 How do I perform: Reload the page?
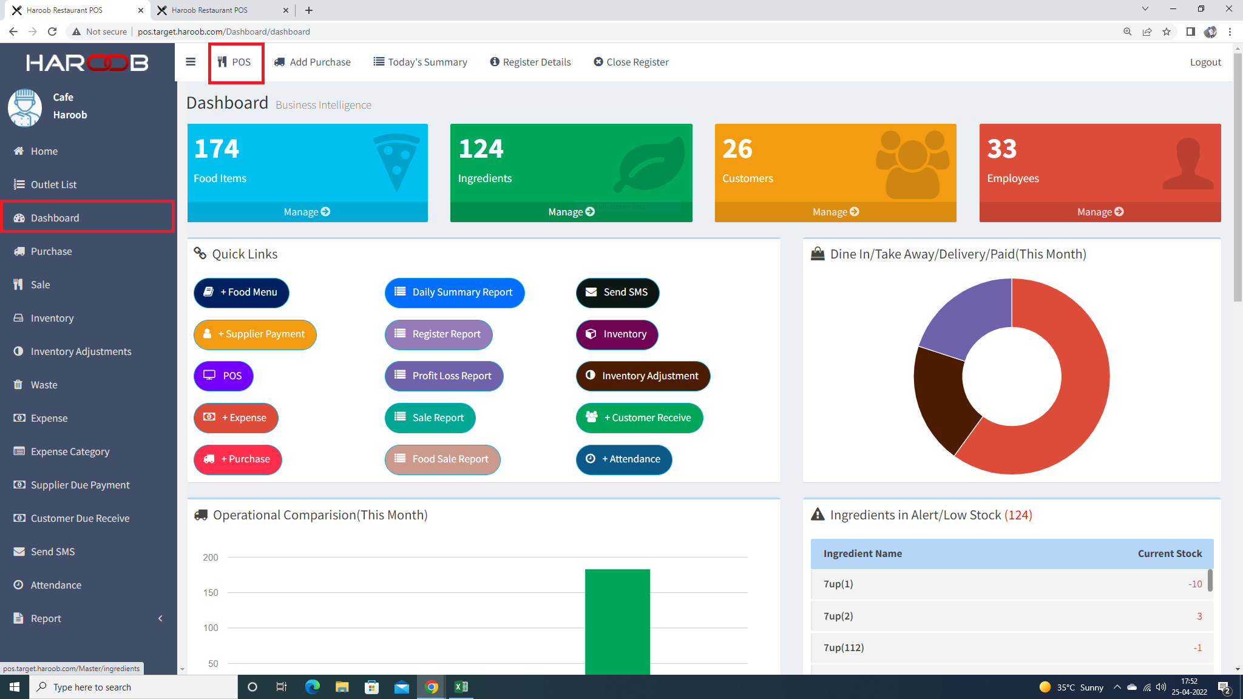[x=52, y=32]
